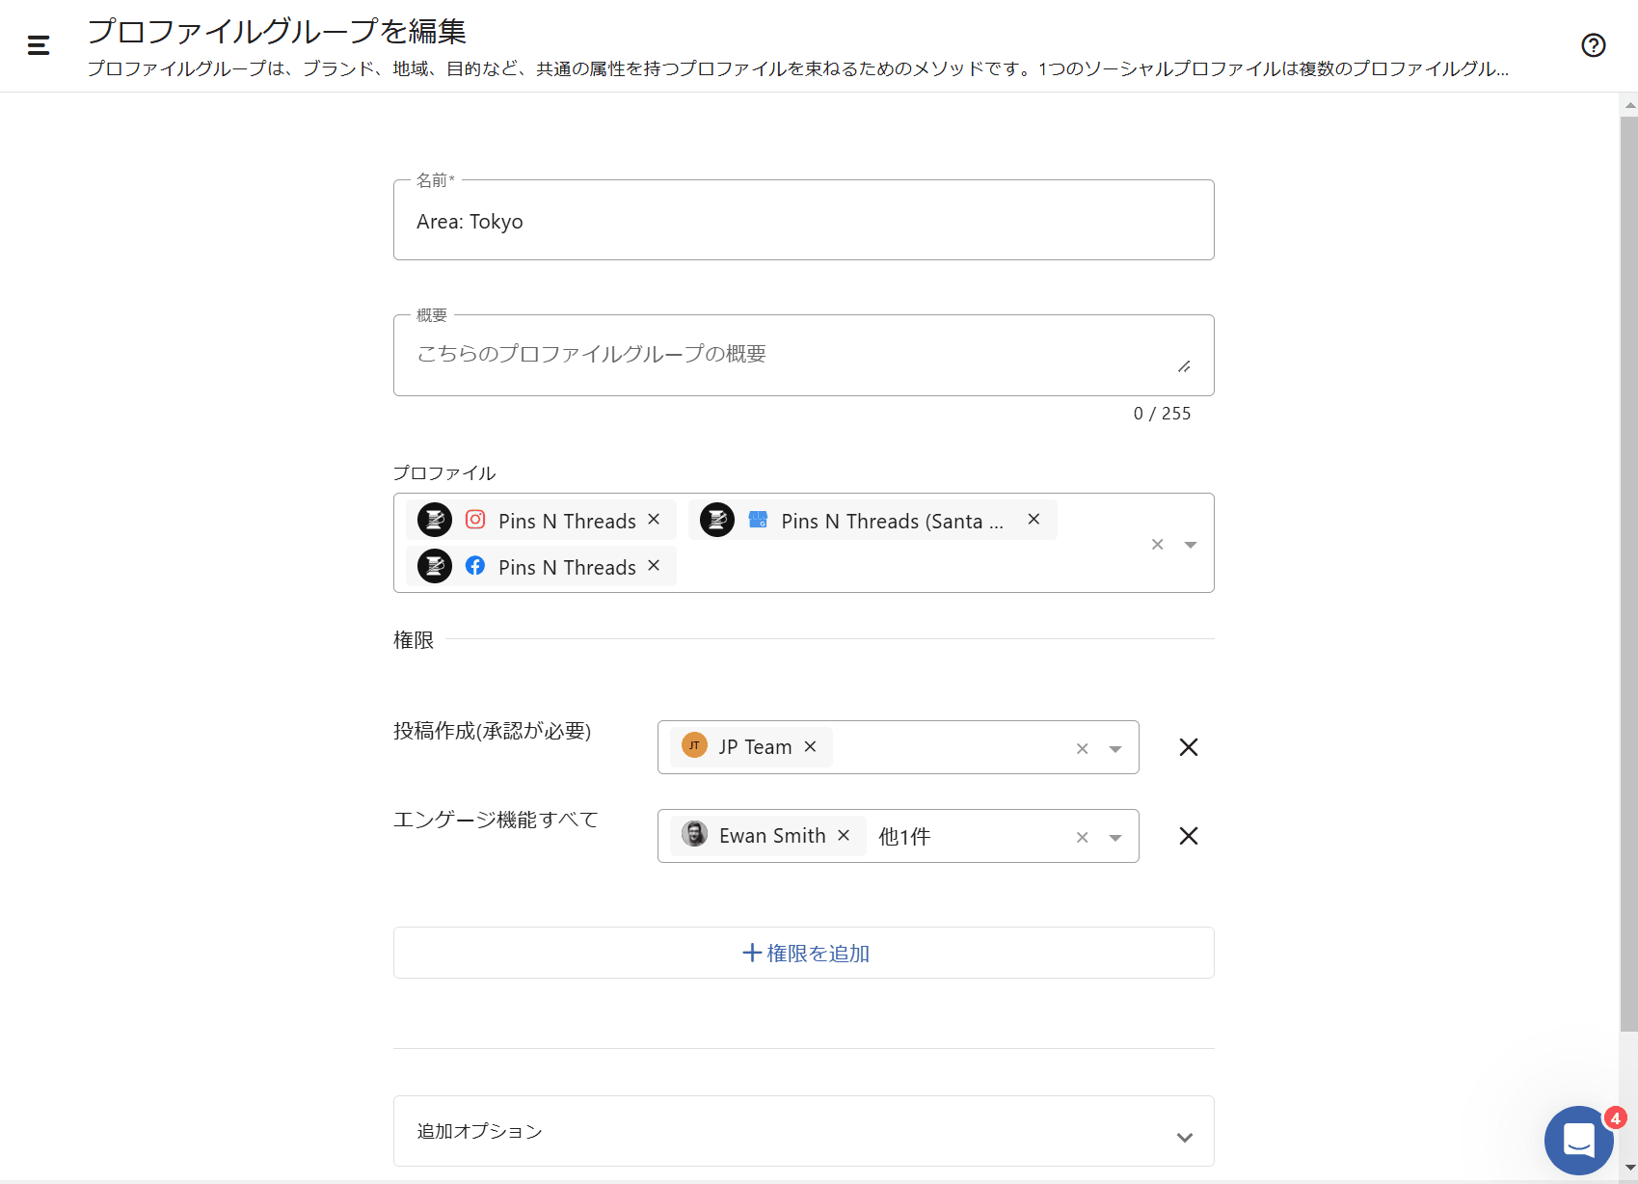The image size is (1638, 1184).
Task: Remove Ewan Smith from engage permission
Action: (x=844, y=836)
